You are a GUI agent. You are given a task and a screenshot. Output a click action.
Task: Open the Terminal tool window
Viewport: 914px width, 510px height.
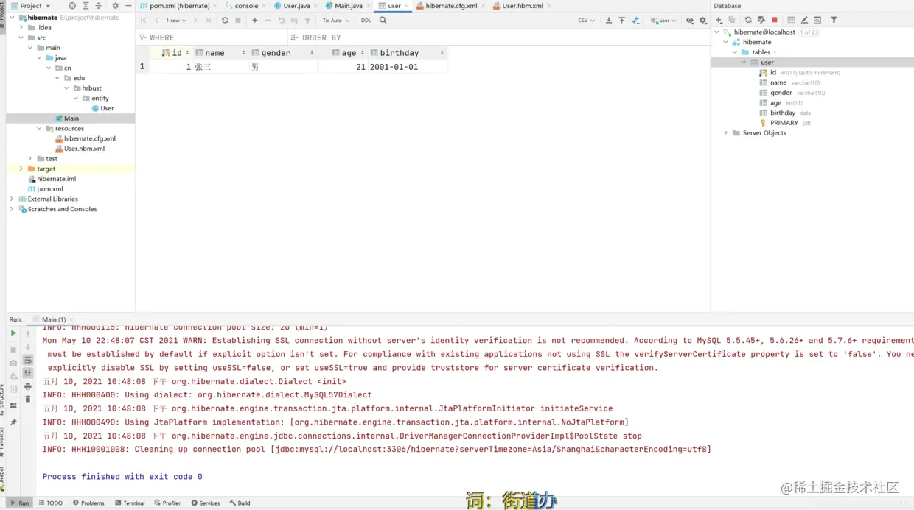[130, 503]
